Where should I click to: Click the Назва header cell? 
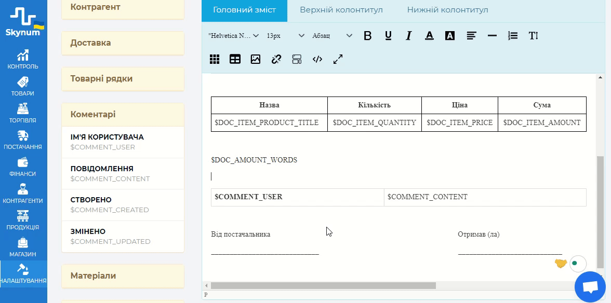pyautogui.click(x=269, y=105)
